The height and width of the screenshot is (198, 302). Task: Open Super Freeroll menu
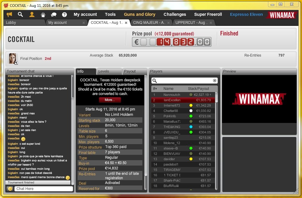pos(208,14)
